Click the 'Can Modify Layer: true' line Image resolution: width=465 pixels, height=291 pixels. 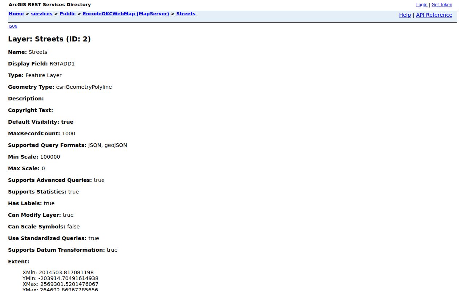tap(41, 215)
